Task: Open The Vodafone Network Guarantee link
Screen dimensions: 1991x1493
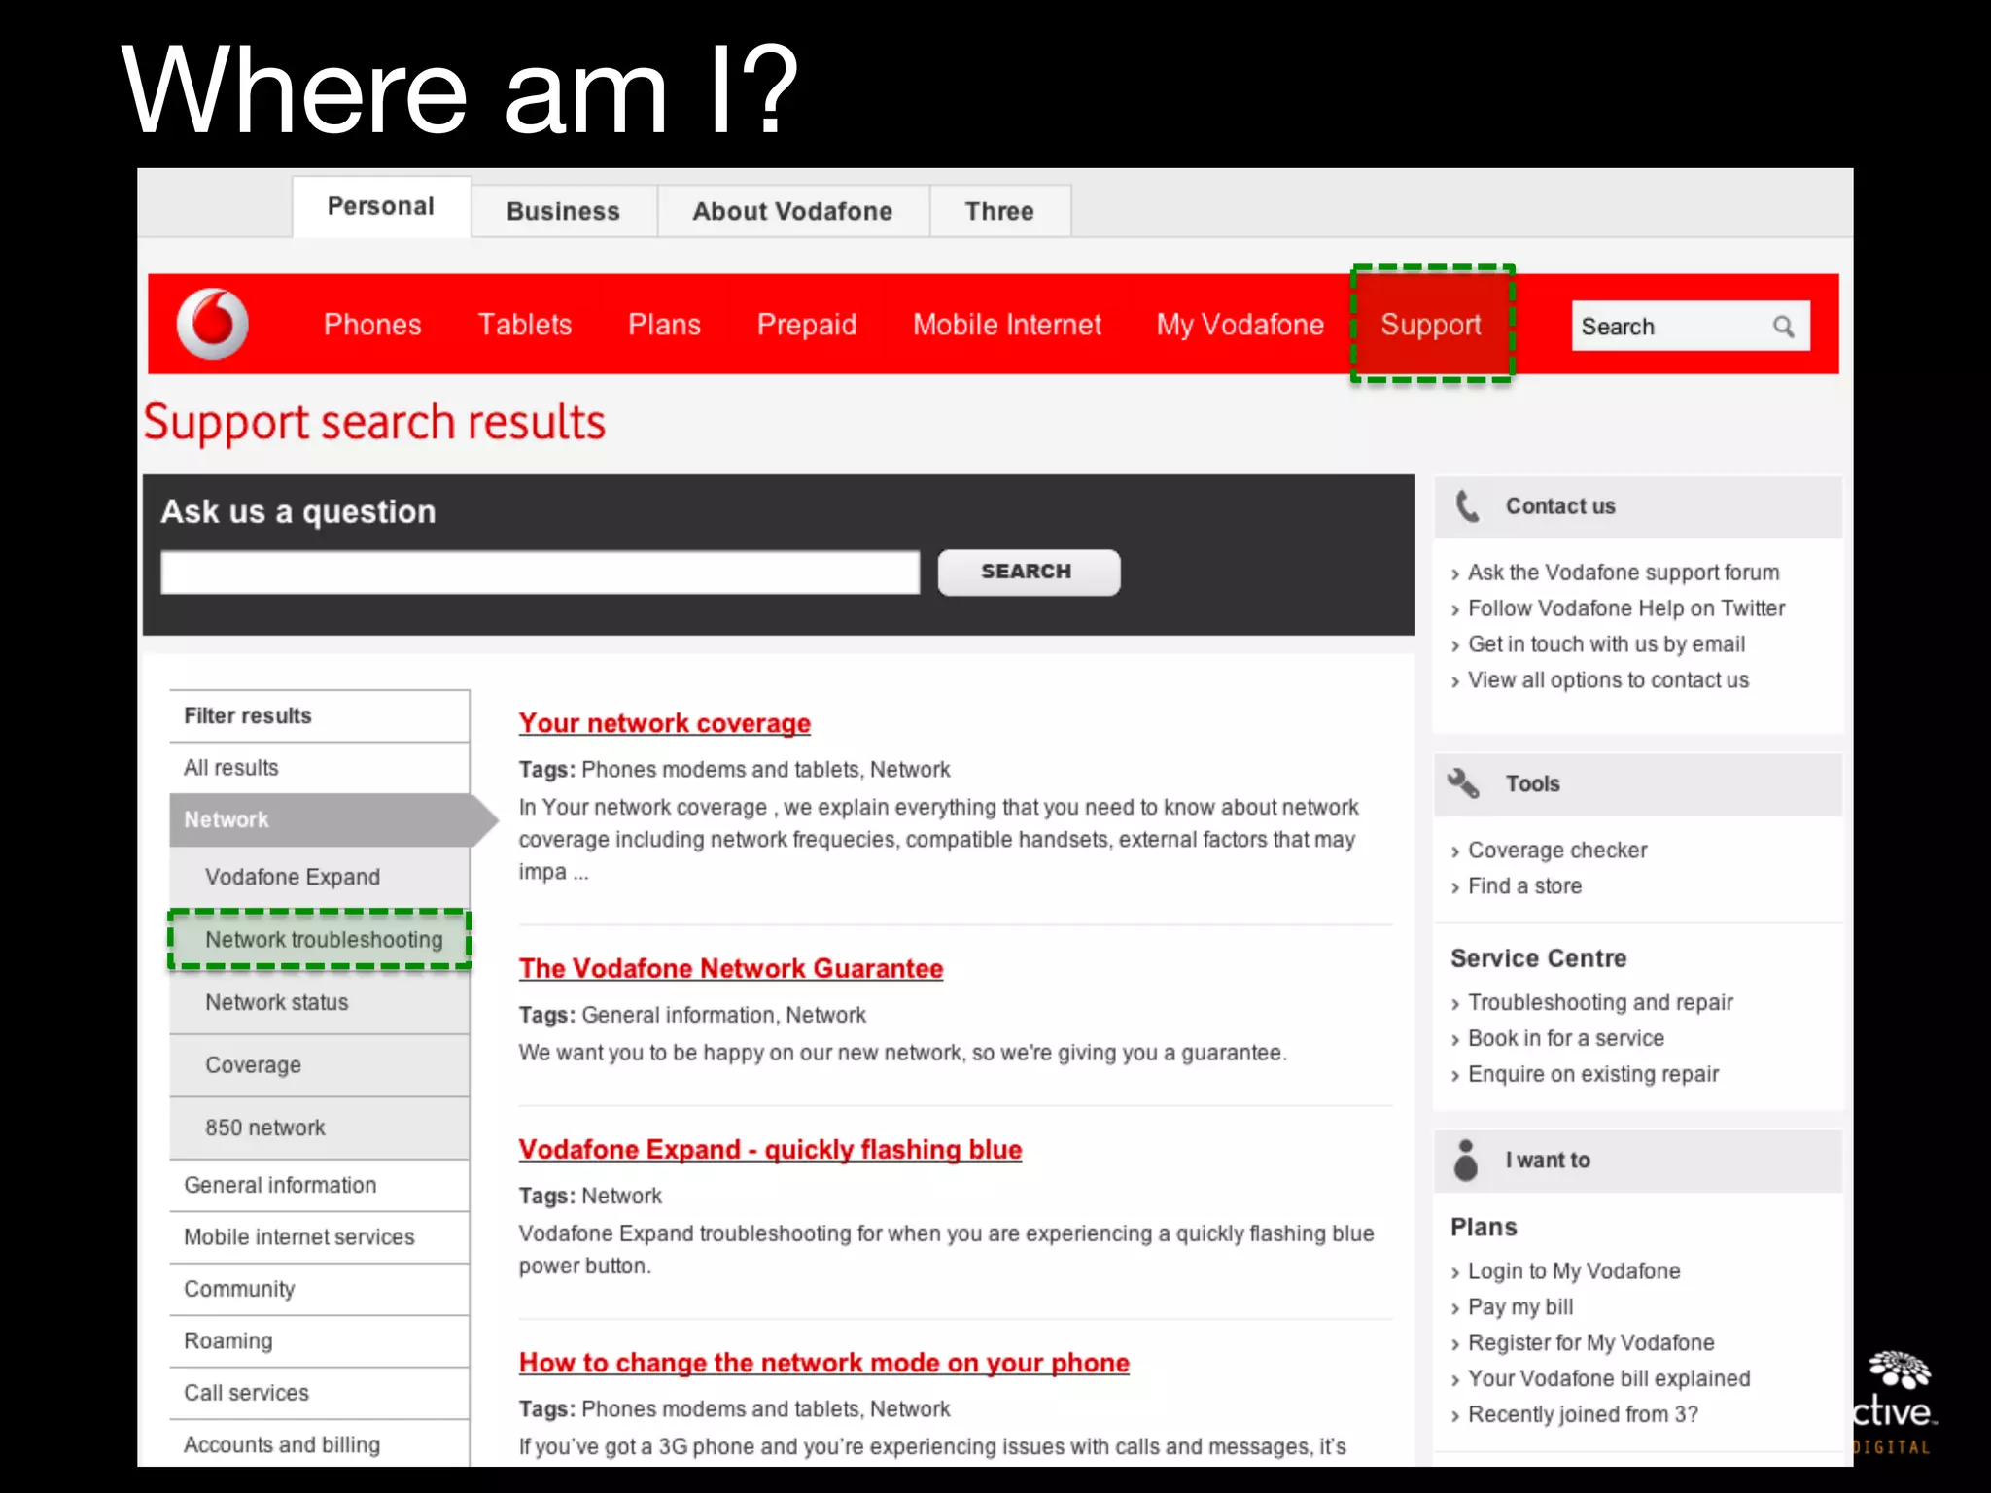Action: click(730, 968)
